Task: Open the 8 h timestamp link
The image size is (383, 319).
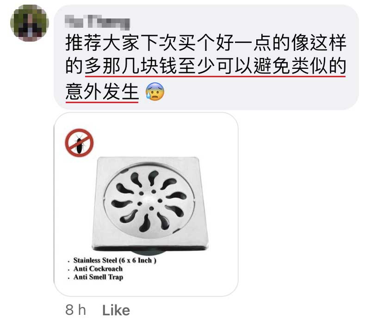Action: click(x=75, y=310)
